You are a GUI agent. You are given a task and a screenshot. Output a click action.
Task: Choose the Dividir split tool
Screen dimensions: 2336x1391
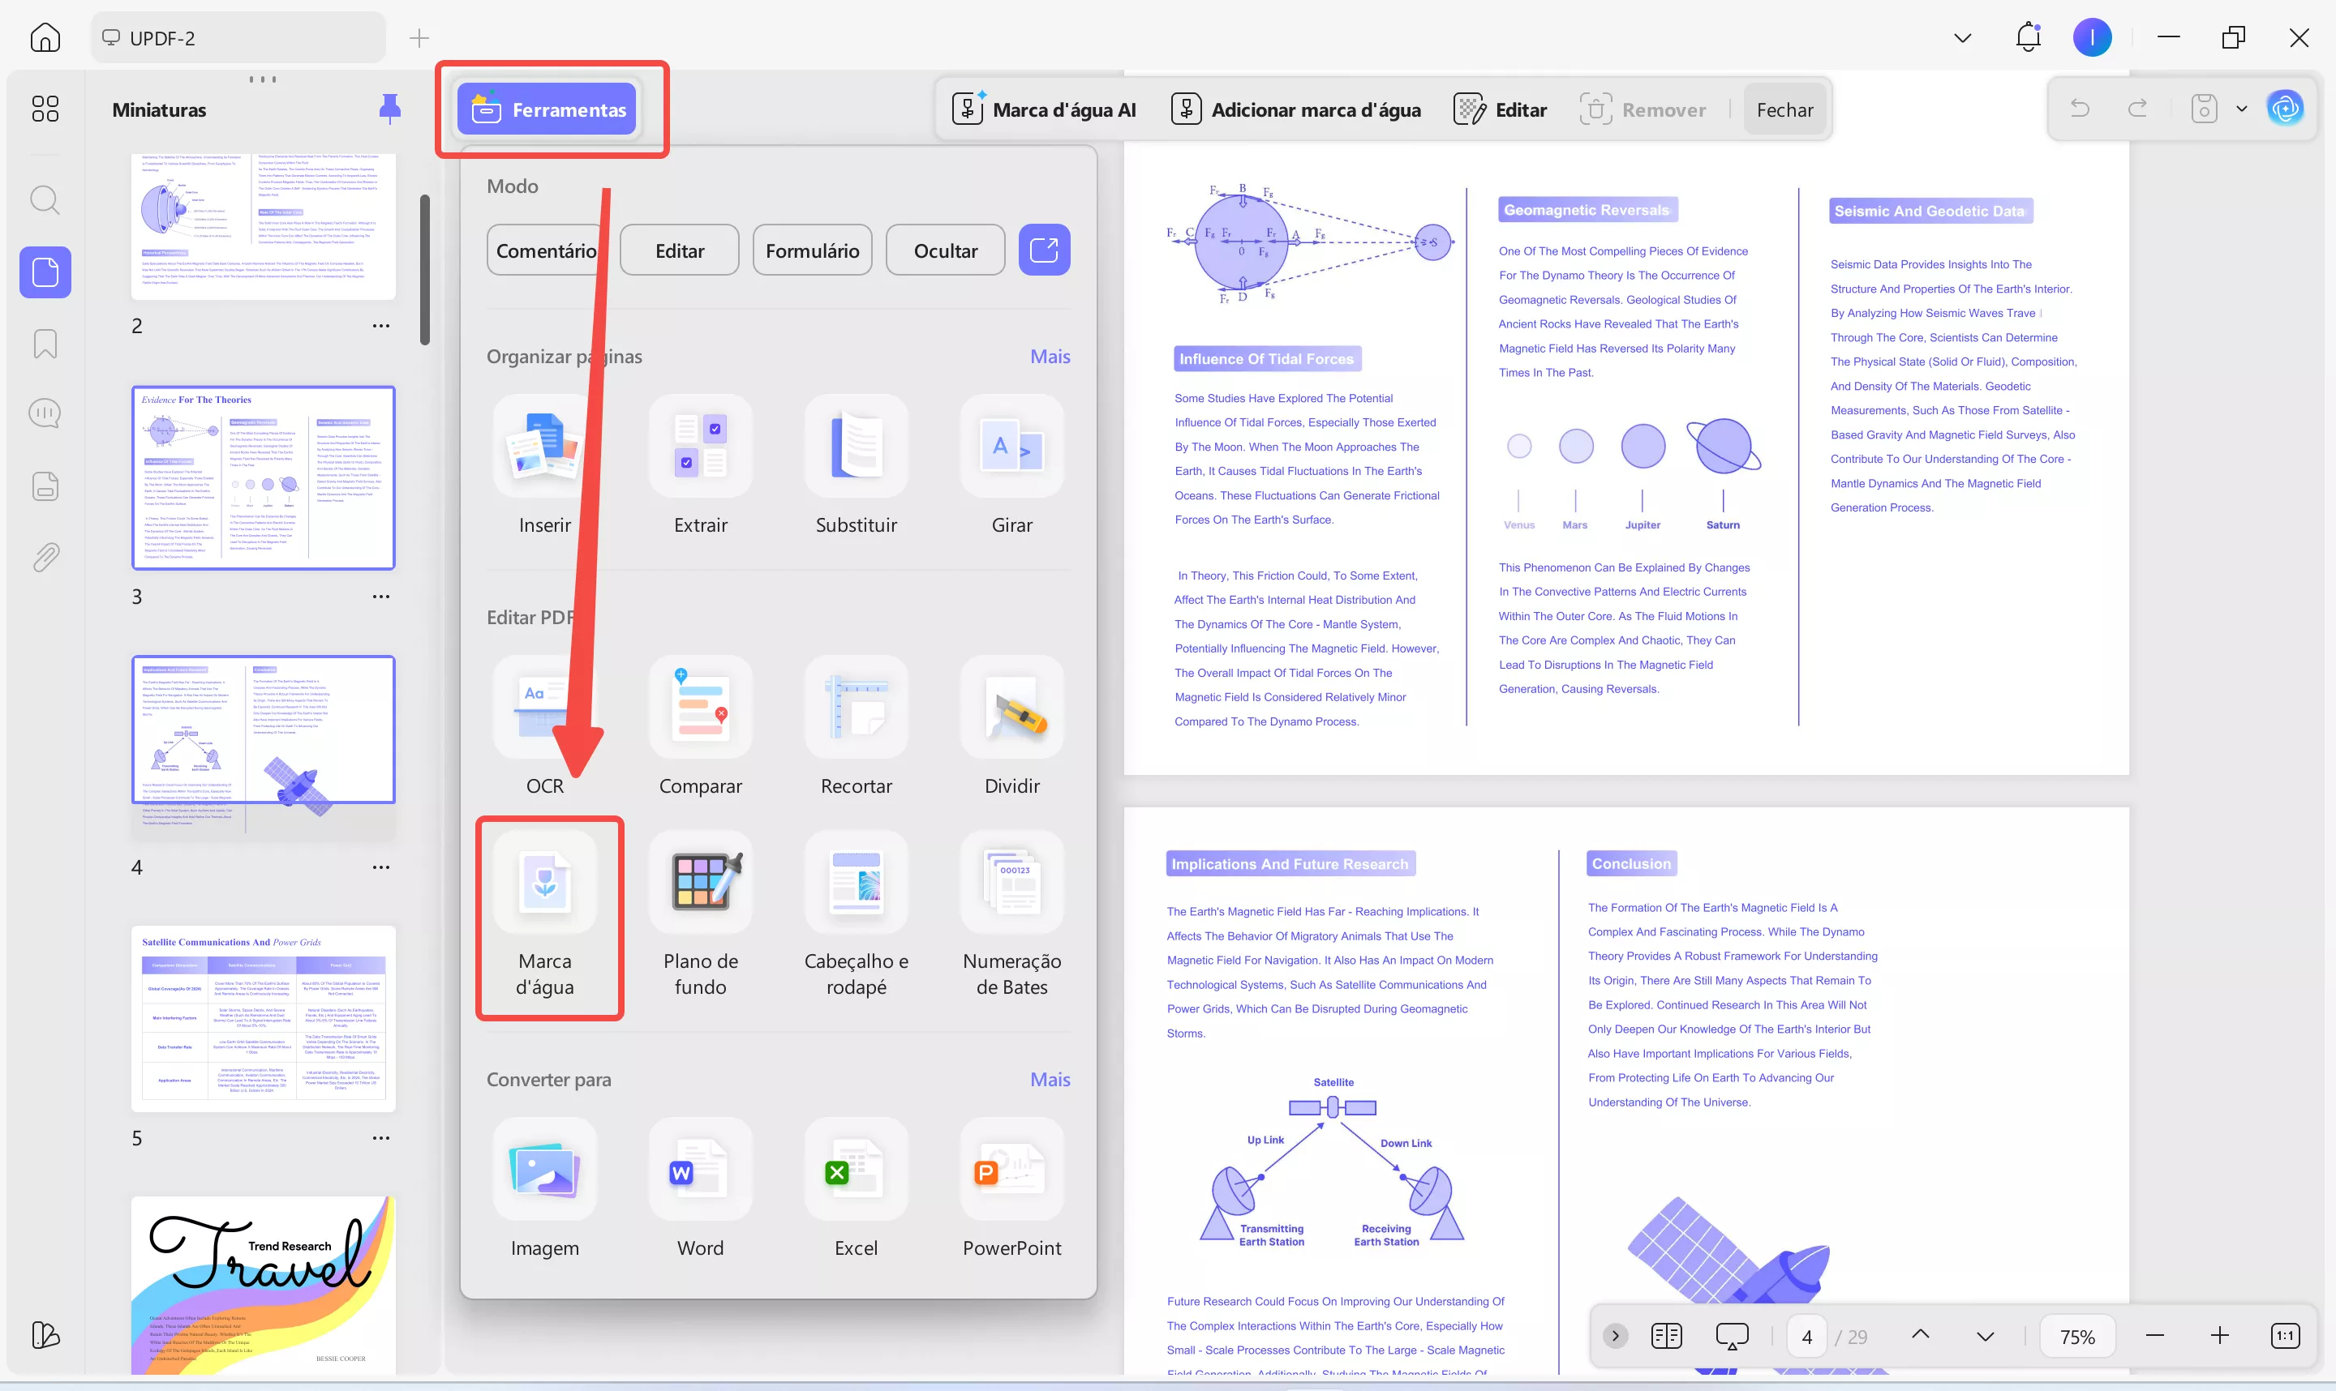pyautogui.click(x=1011, y=708)
